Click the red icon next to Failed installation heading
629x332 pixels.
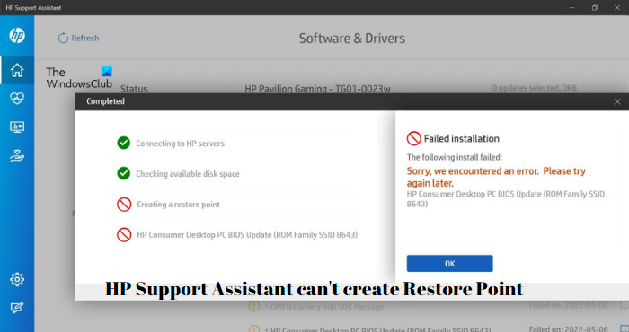click(414, 138)
